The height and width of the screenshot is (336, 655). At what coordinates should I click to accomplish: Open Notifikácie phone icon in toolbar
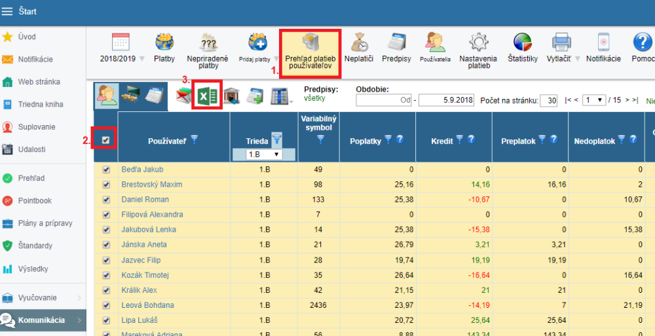click(x=603, y=42)
